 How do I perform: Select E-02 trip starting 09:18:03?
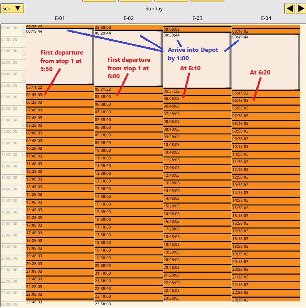point(129,136)
